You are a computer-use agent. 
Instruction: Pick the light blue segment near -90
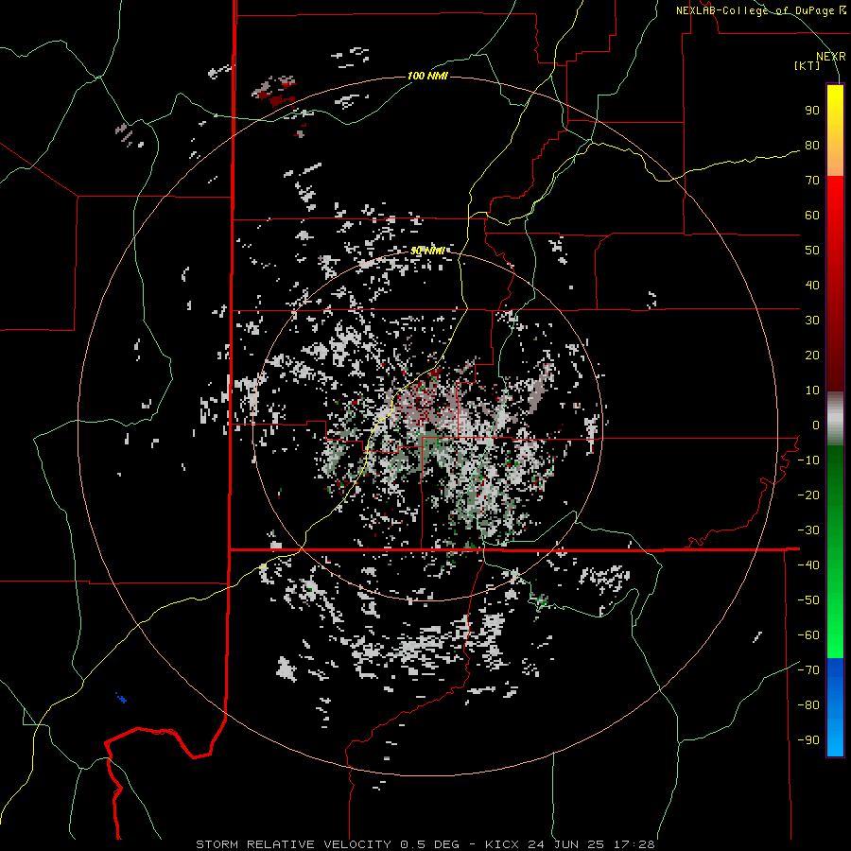(x=835, y=738)
